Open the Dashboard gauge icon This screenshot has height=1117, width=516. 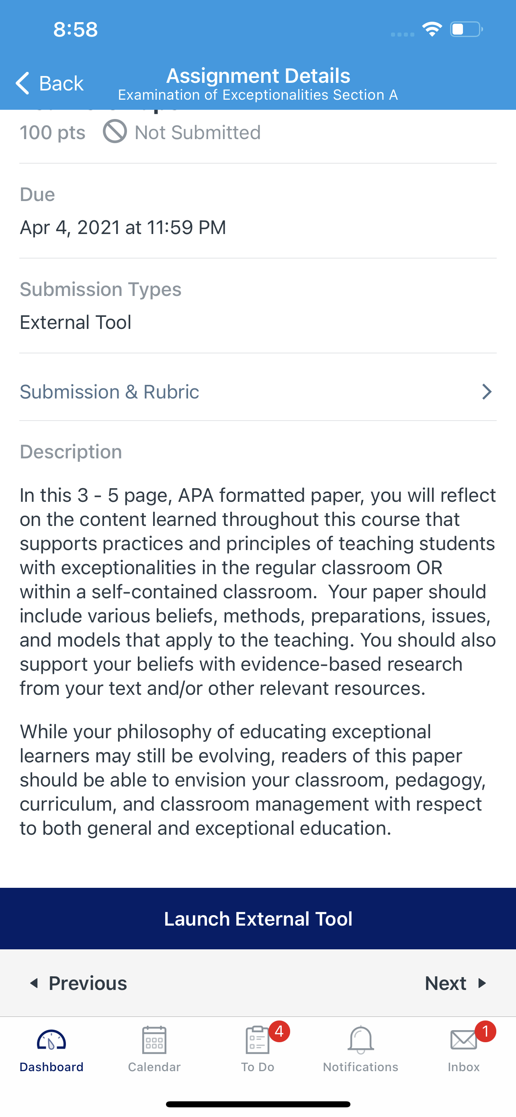point(51,1039)
